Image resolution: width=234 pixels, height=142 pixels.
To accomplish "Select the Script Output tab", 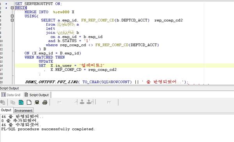I will point(37,95).
